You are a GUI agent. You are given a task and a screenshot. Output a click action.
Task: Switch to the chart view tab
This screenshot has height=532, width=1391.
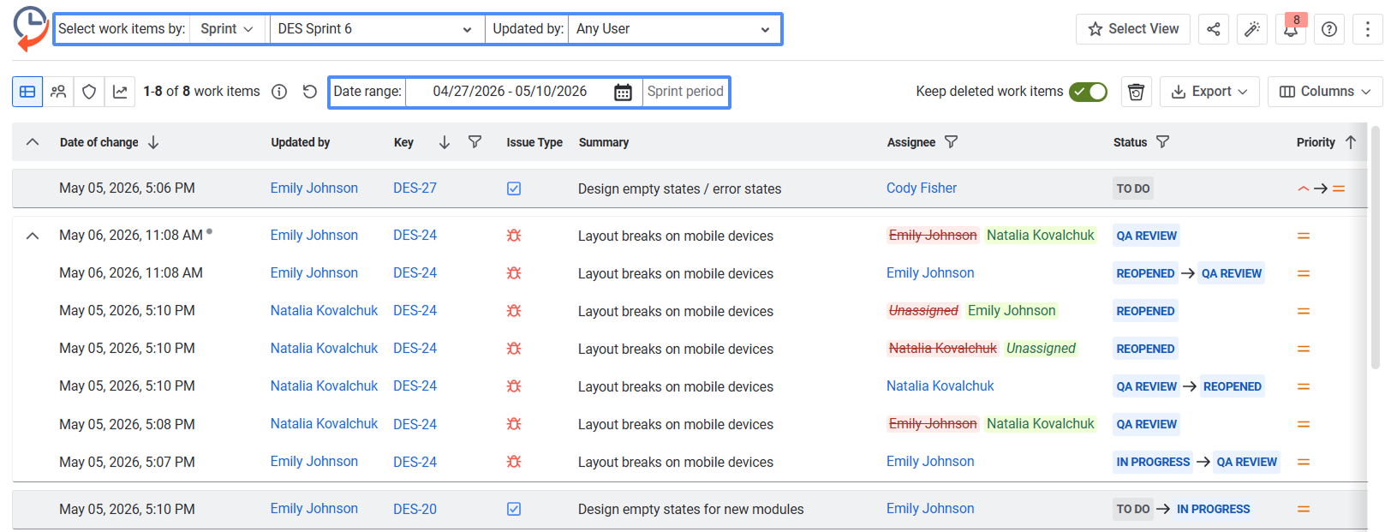(x=120, y=92)
